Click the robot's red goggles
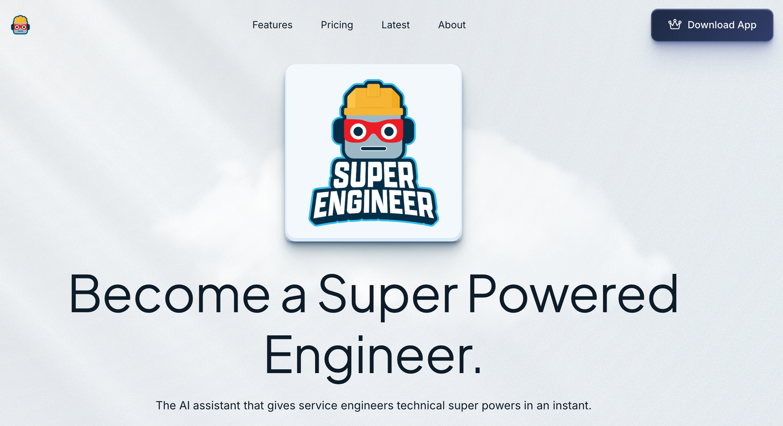The width and height of the screenshot is (783, 426). click(373, 131)
